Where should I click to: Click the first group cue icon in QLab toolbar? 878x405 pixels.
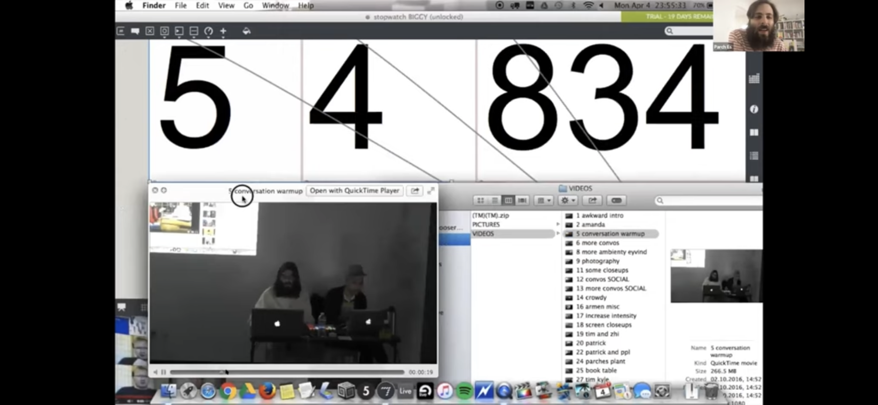point(121,31)
